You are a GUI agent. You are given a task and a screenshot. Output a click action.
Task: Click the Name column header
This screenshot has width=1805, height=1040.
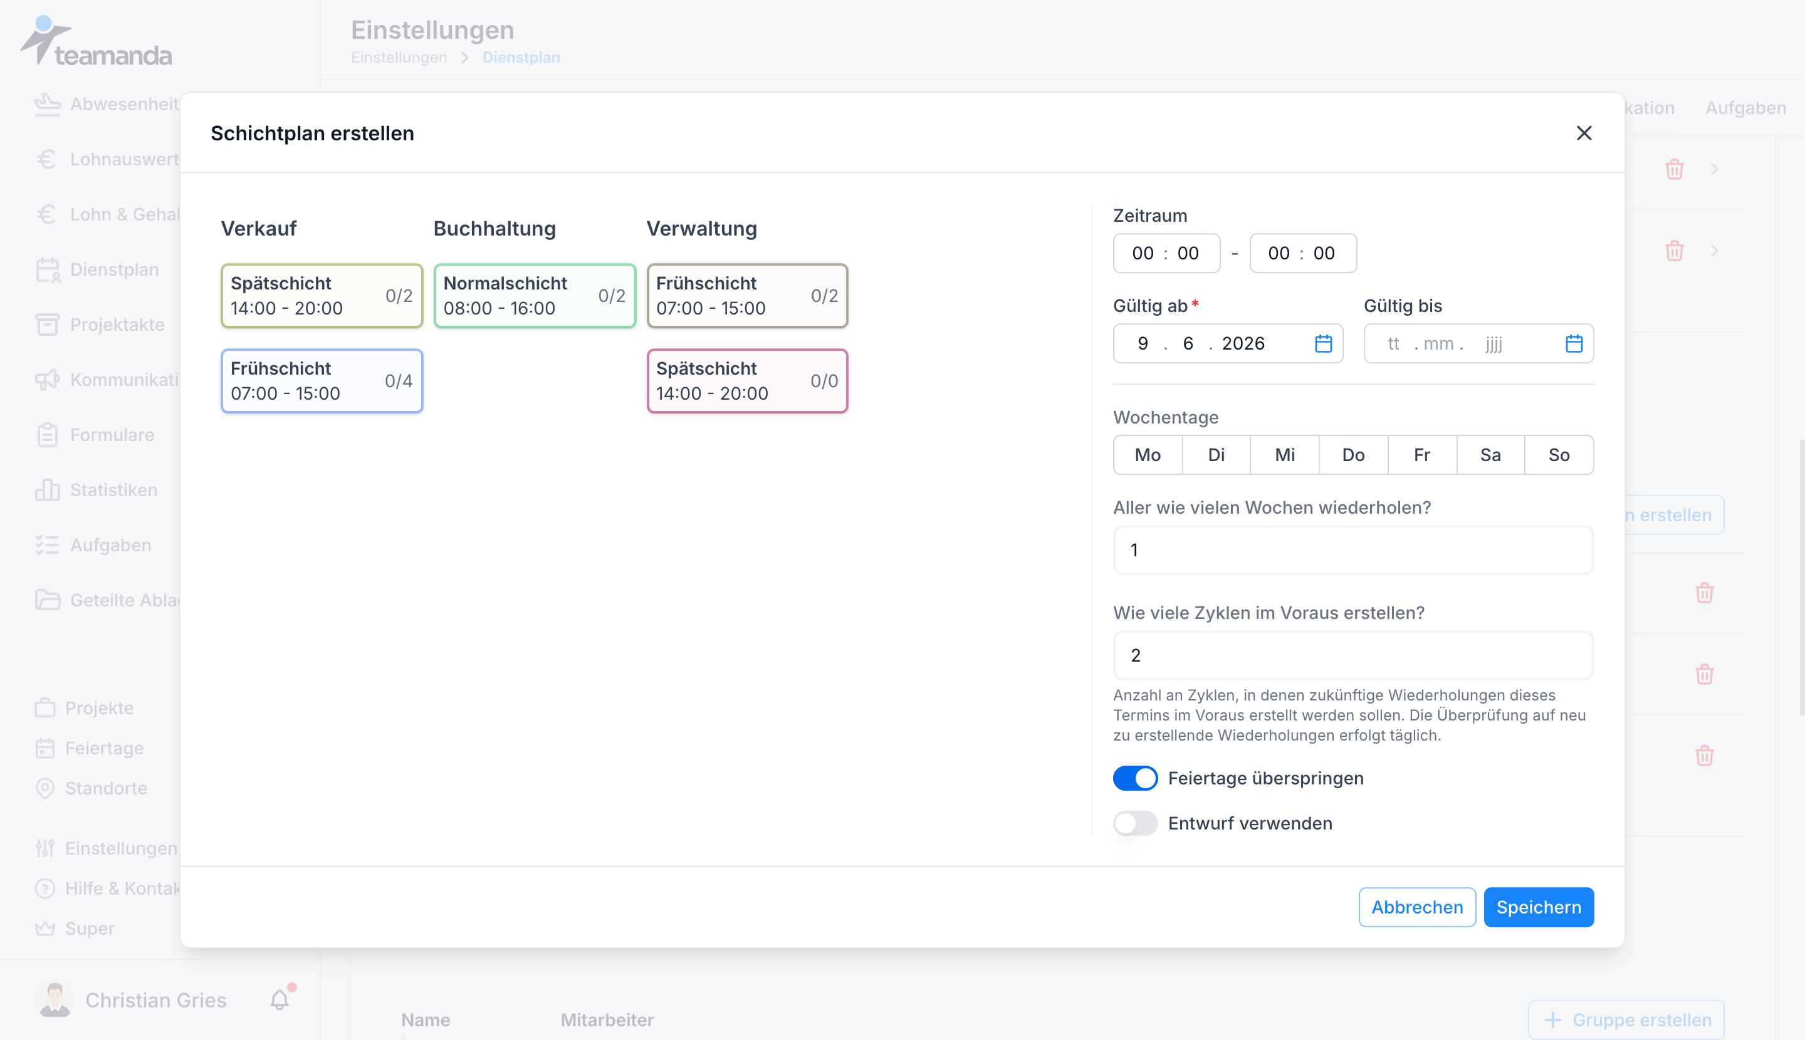(425, 1019)
